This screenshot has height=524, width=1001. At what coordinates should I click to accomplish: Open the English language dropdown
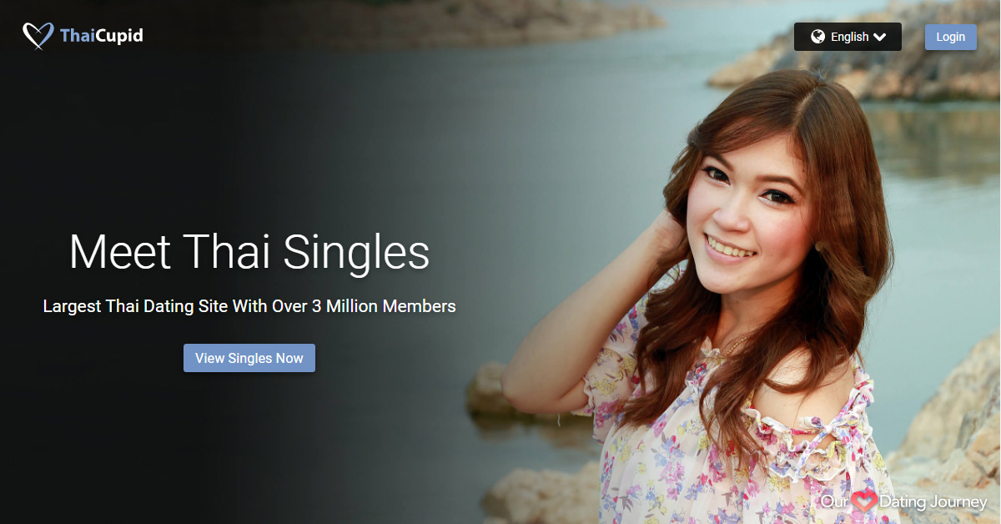click(848, 37)
